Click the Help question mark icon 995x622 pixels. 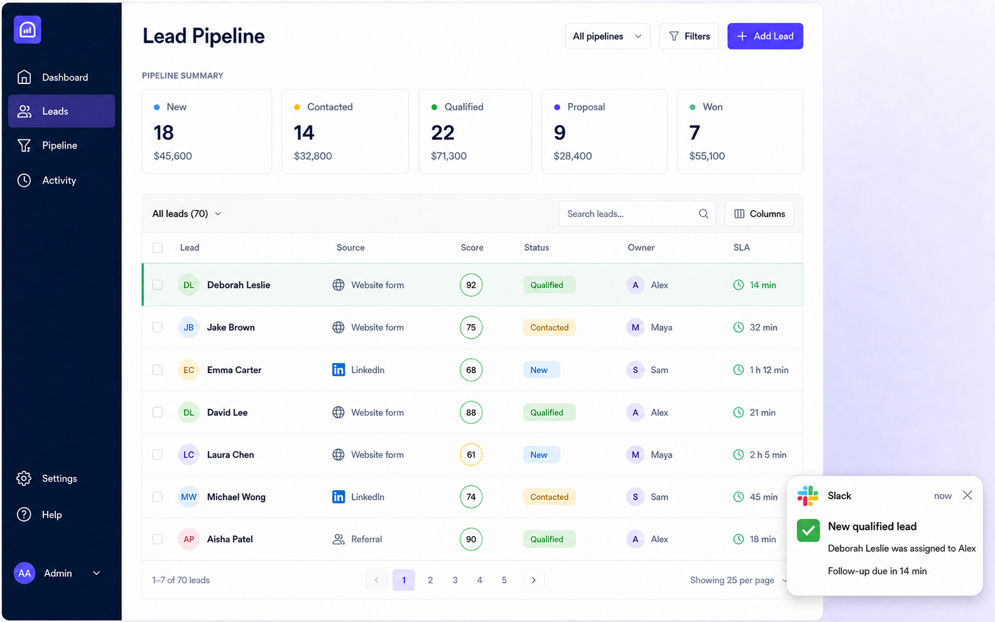24,515
